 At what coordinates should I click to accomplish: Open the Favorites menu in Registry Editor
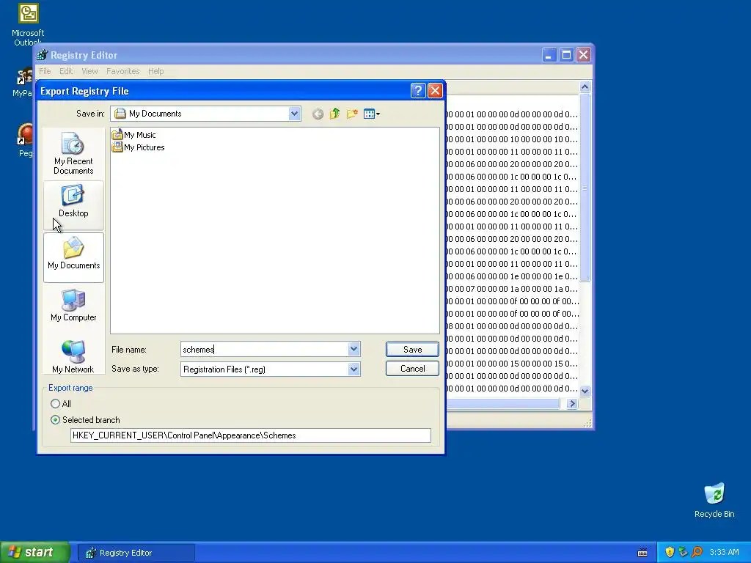(x=123, y=71)
